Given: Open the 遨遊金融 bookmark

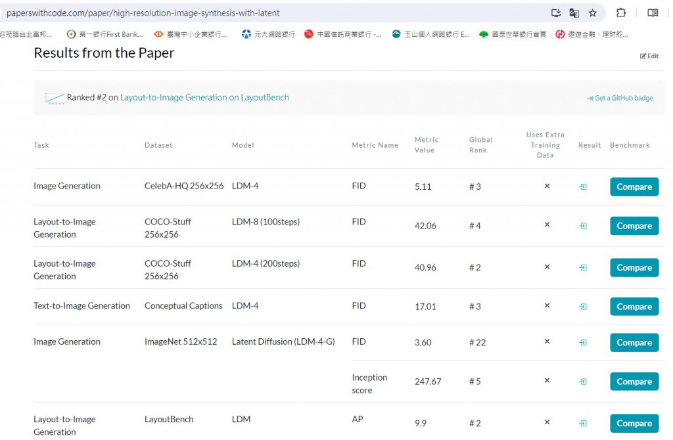Looking at the screenshot, I should click(x=592, y=34).
